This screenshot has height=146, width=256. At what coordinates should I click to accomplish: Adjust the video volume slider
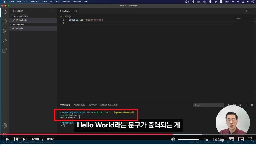tap(188, 139)
